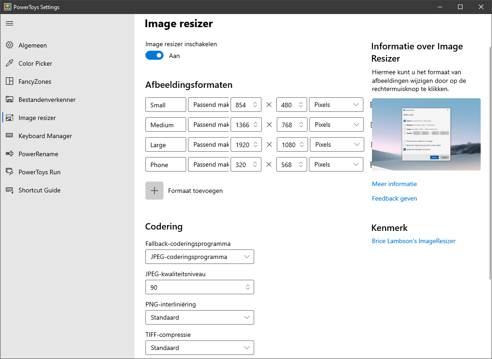Edit the Large format name field

(x=166, y=144)
